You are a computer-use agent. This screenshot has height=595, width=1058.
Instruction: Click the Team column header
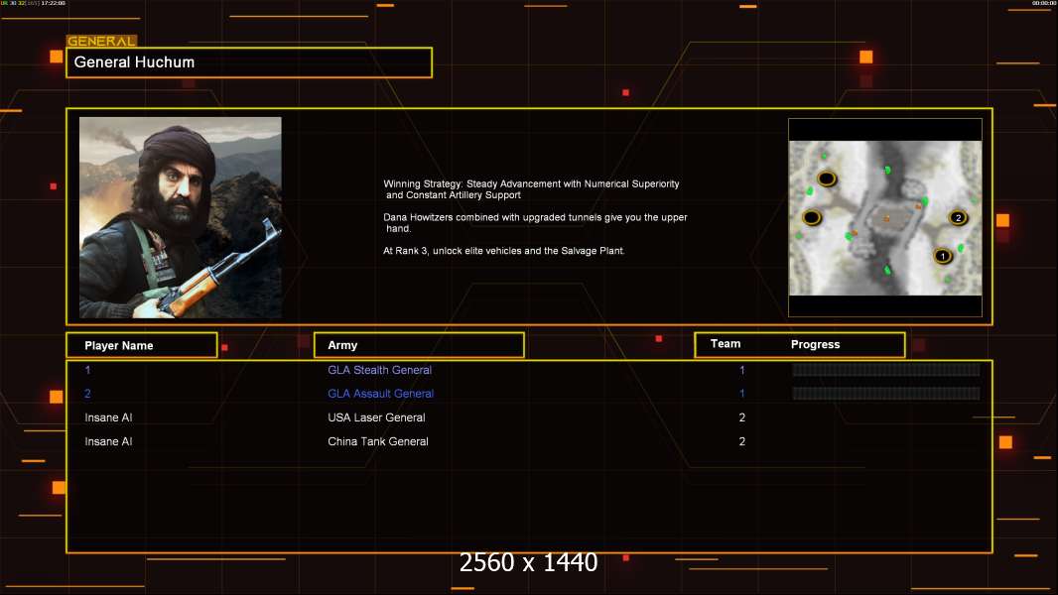click(726, 344)
